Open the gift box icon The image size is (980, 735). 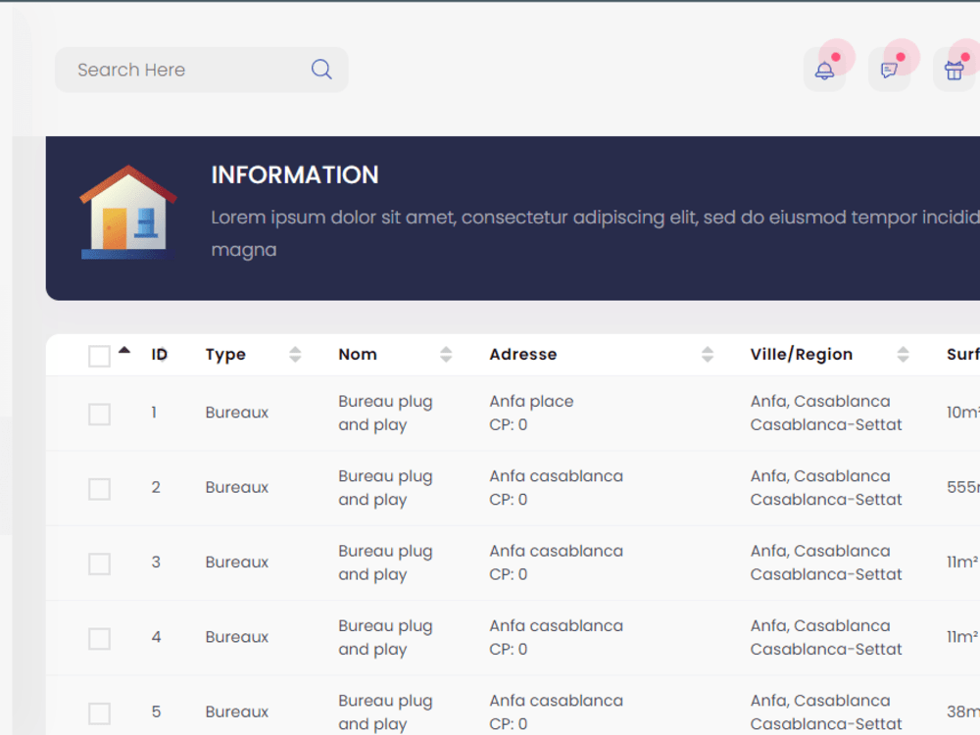955,70
